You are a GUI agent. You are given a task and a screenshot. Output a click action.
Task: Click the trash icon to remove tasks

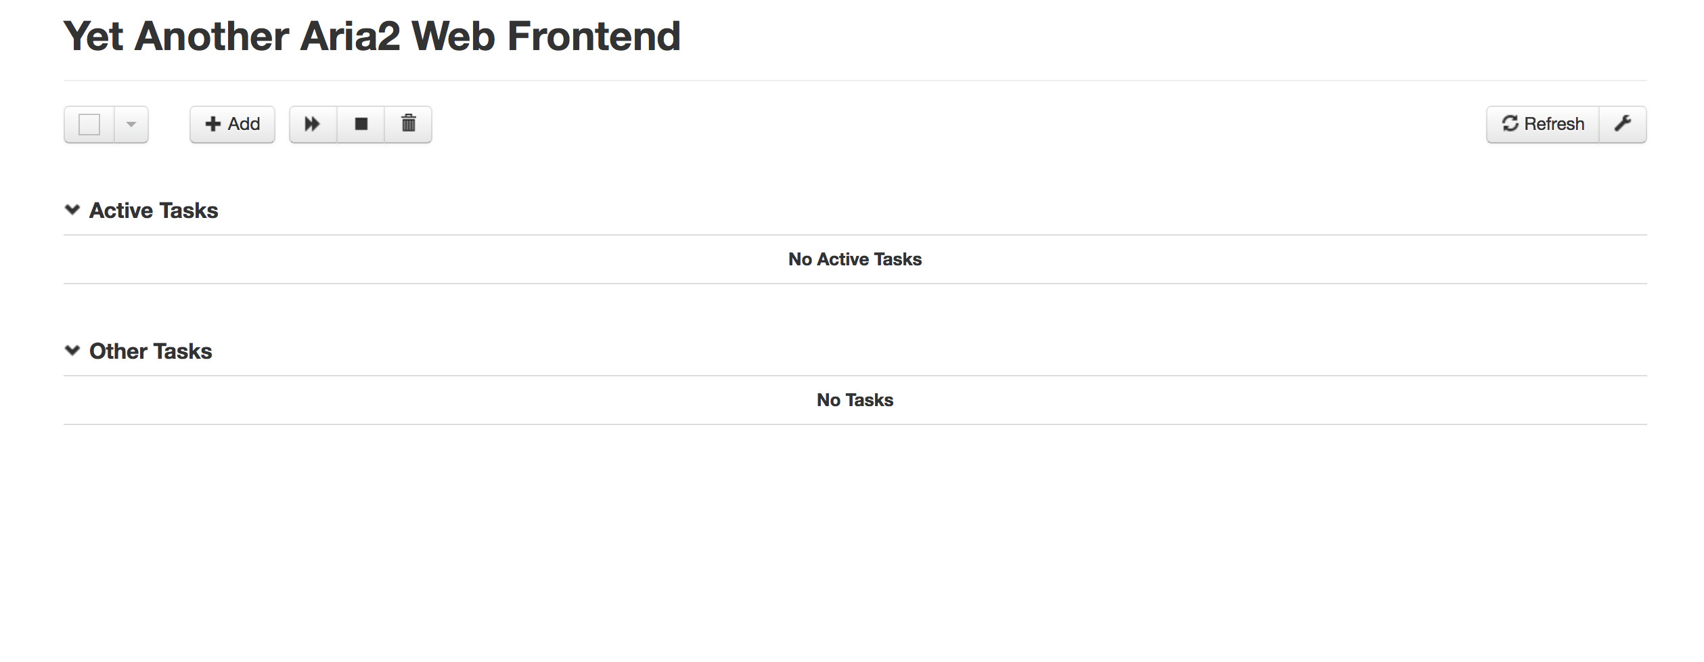coord(408,124)
